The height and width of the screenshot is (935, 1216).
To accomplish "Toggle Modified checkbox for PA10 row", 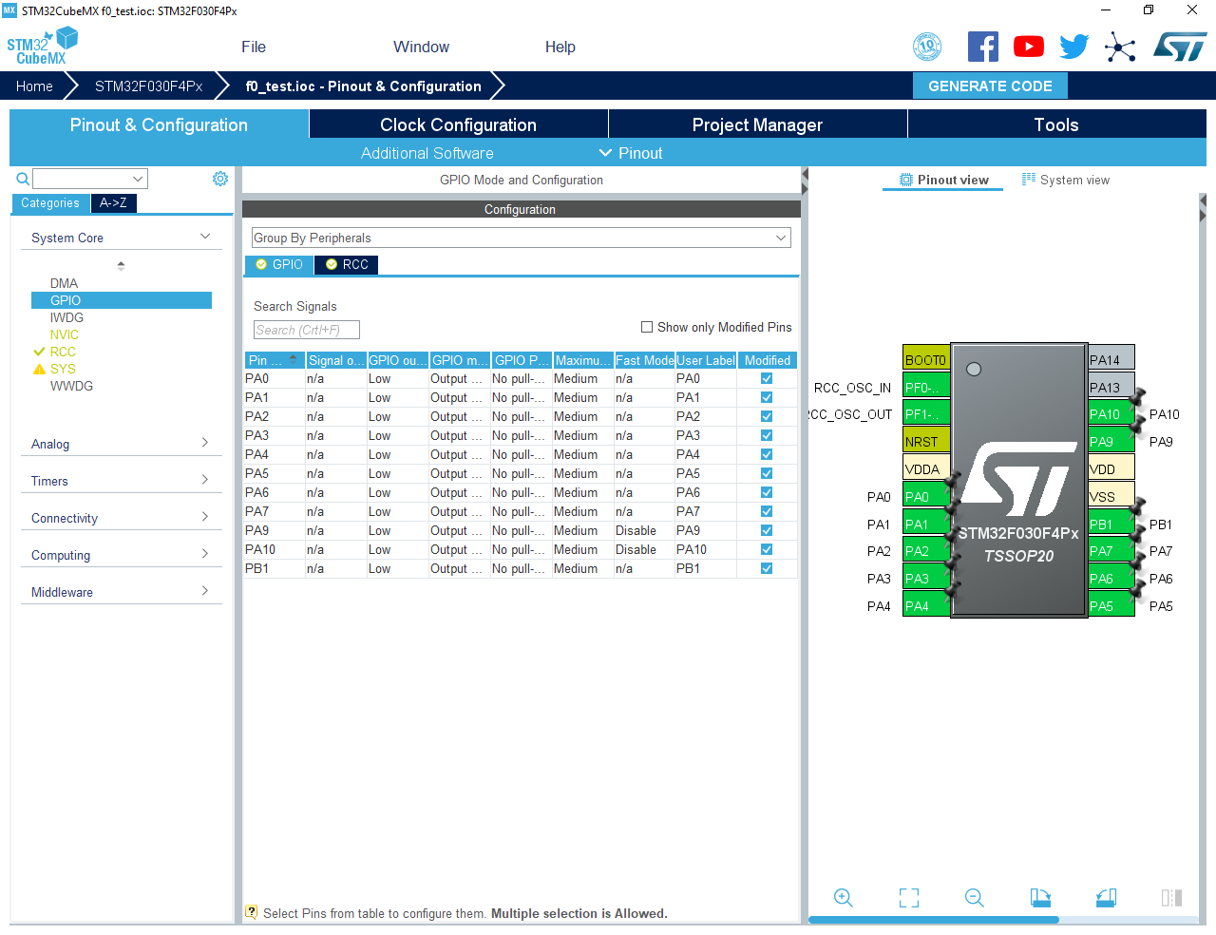I will 767,549.
